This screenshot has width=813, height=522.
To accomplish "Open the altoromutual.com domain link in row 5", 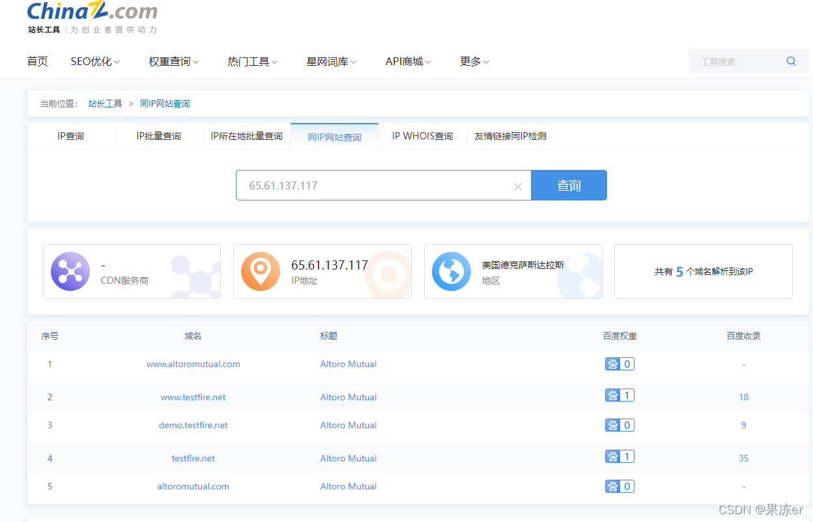I will pyautogui.click(x=193, y=486).
